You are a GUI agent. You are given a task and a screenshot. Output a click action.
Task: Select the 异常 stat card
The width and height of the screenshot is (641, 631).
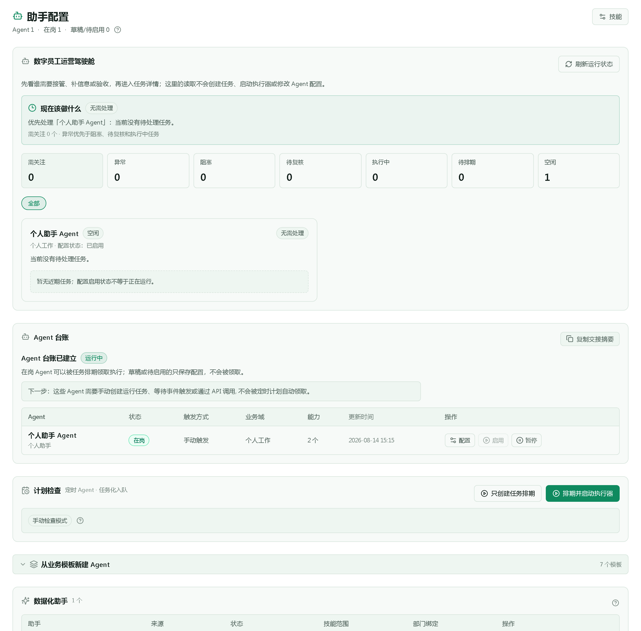(148, 170)
